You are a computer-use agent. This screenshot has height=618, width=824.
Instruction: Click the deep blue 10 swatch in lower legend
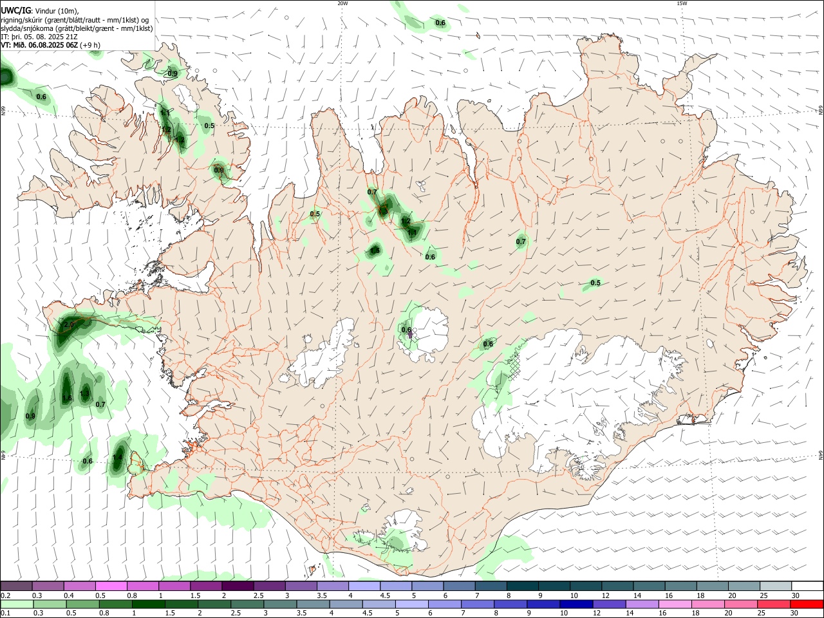pyautogui.click(x=576, y=604)
